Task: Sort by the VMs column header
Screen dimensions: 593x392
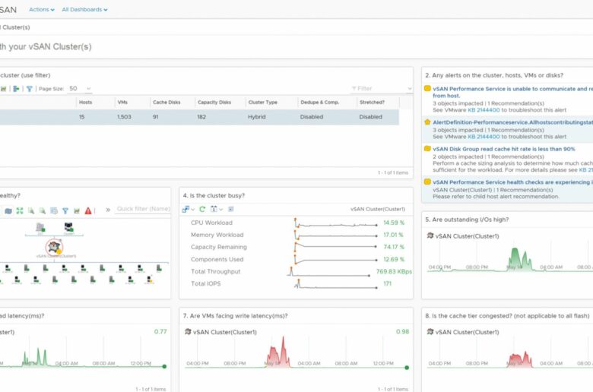Action: click(x=122, y=103)
